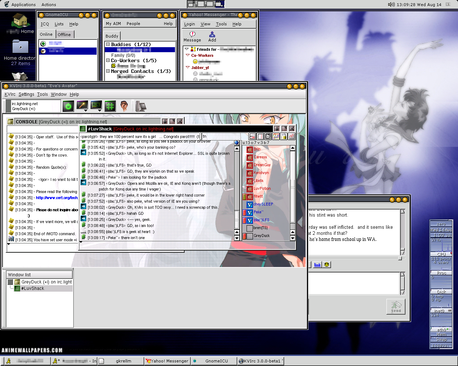
Task: Open dropdown arrow under magic wand icon
Action: click(86, 111)
